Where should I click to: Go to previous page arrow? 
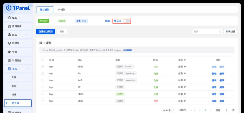(x=200, y=110)
